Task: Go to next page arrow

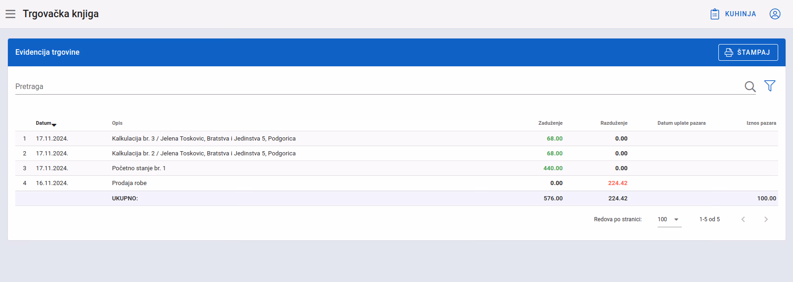Action: (766, 219)
